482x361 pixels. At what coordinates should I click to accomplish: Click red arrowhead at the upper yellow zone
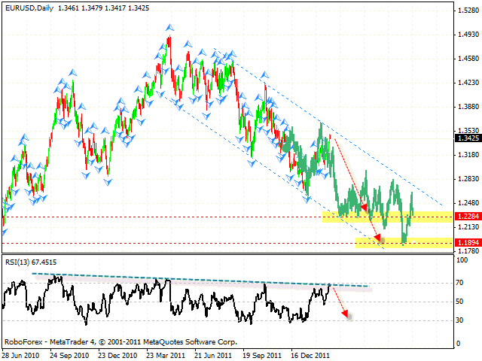(x=365, y=209)
